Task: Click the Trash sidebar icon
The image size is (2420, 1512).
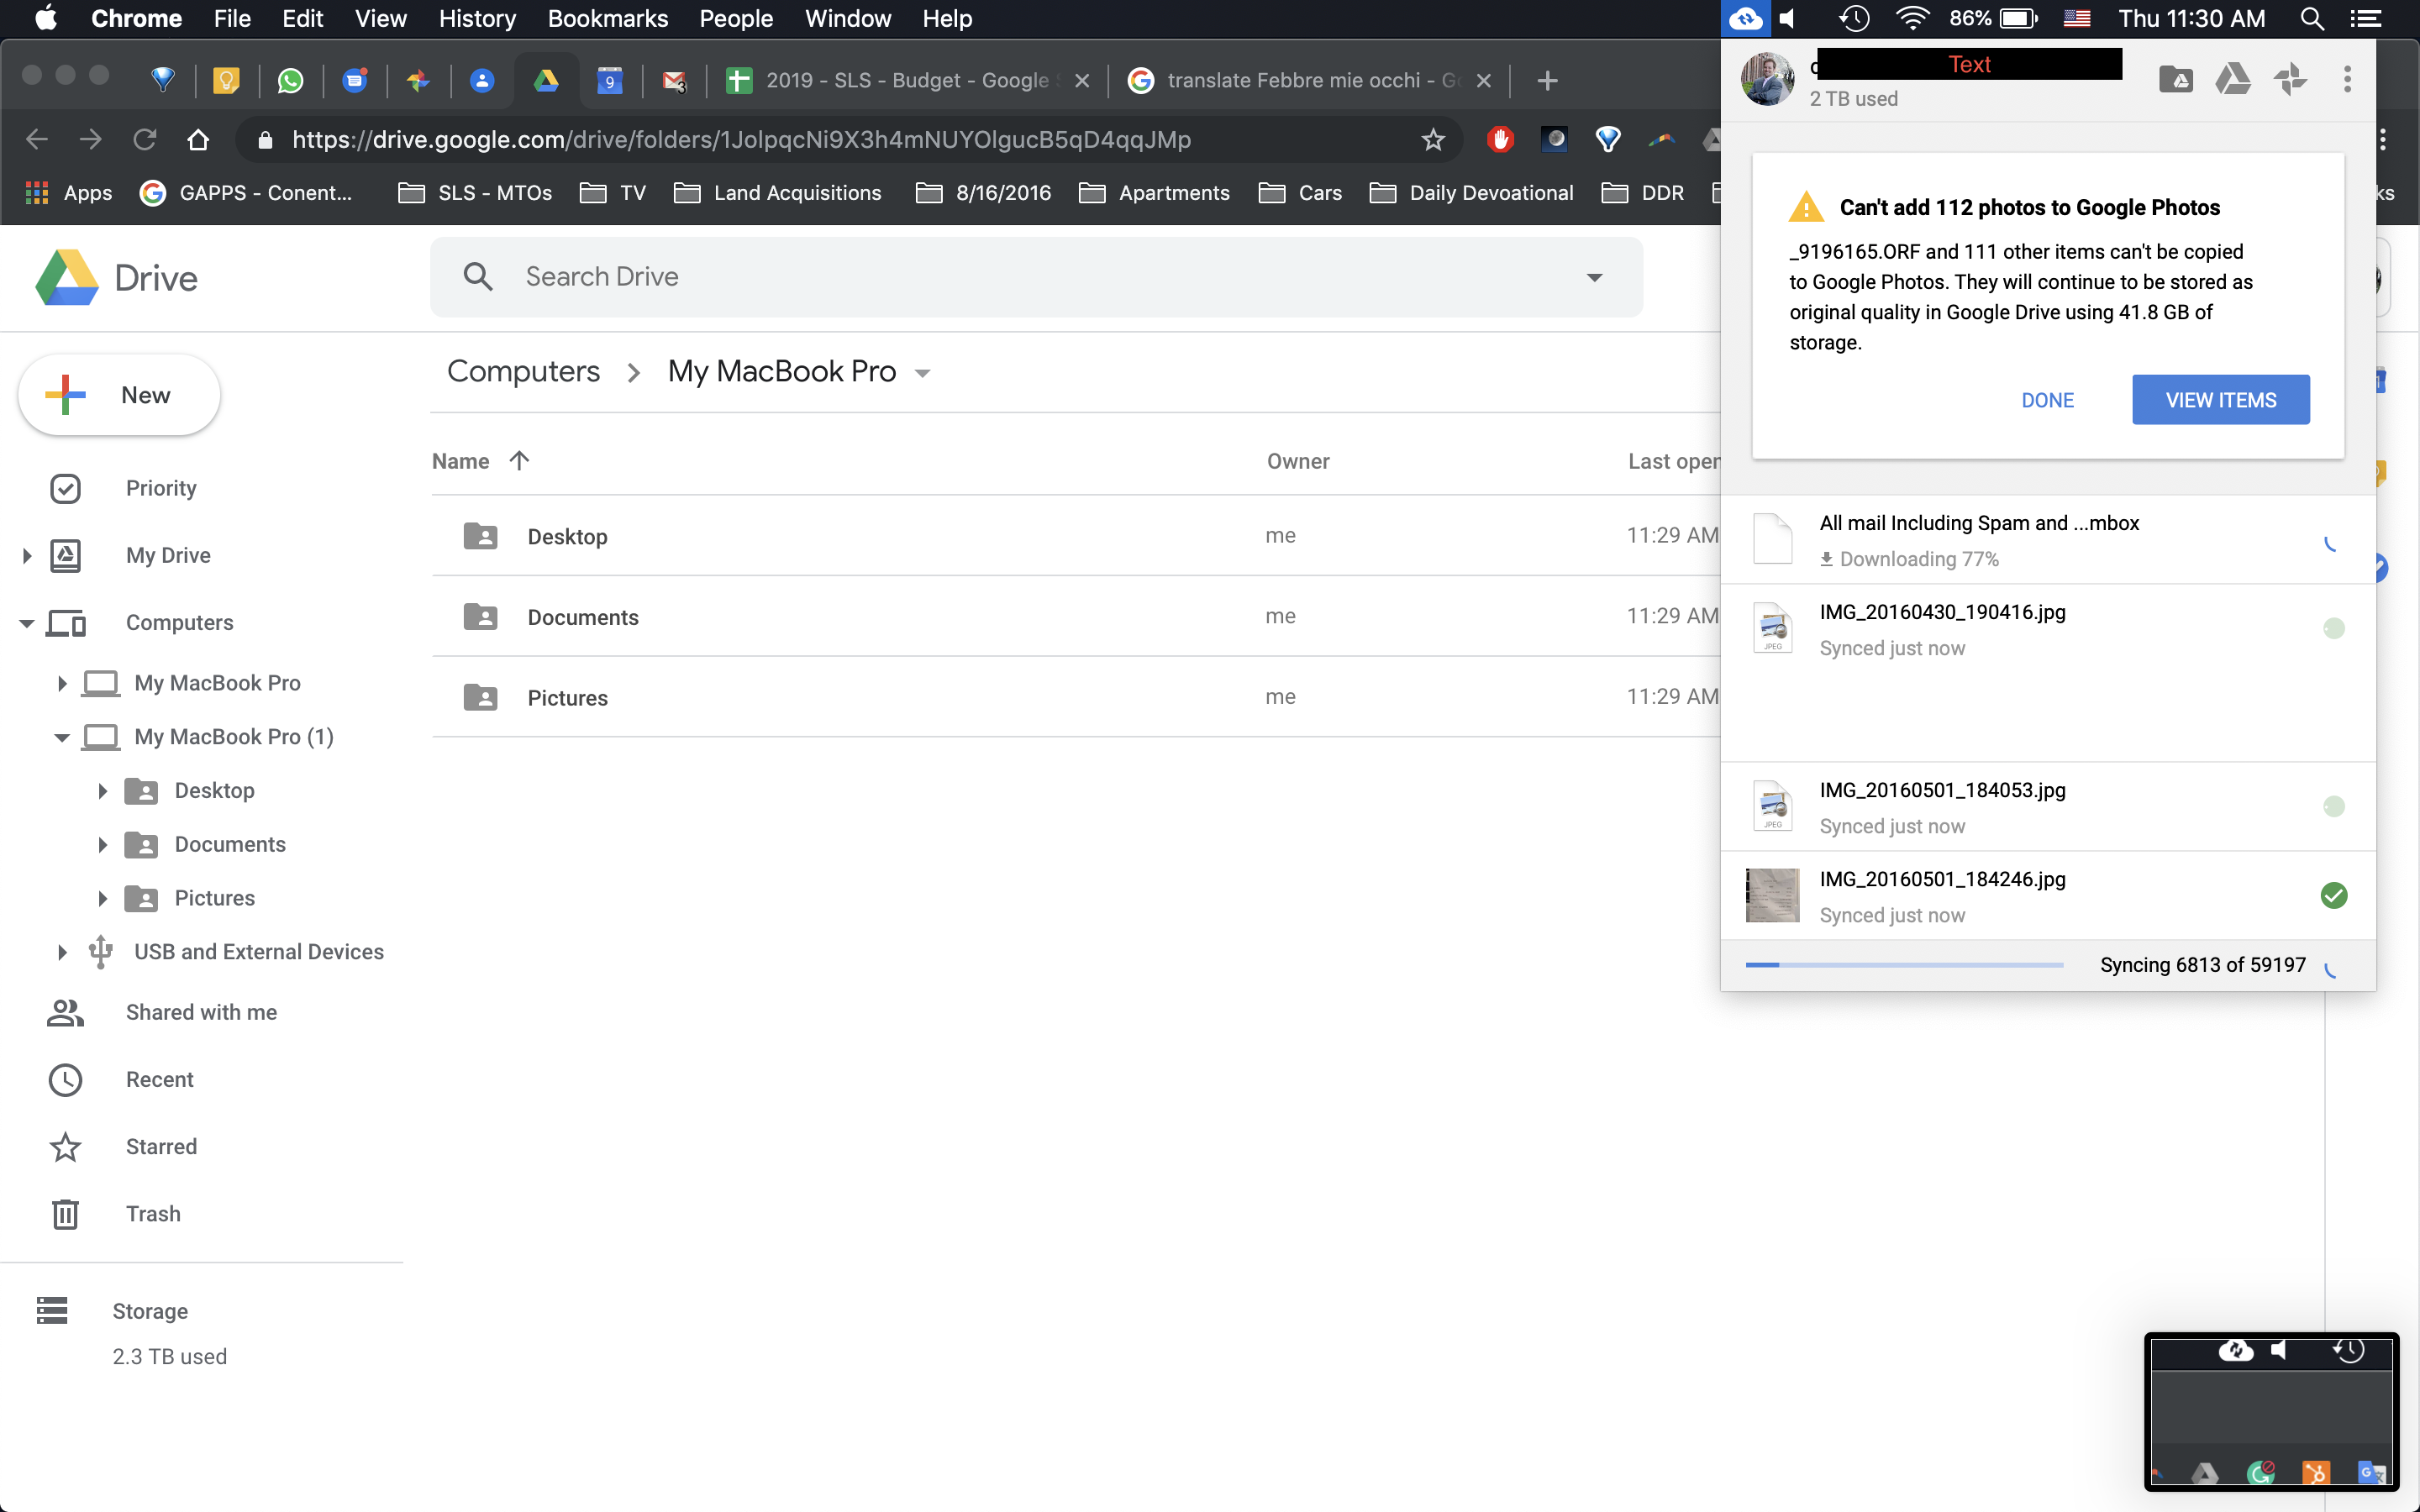Action: [x=65, y=1212]
